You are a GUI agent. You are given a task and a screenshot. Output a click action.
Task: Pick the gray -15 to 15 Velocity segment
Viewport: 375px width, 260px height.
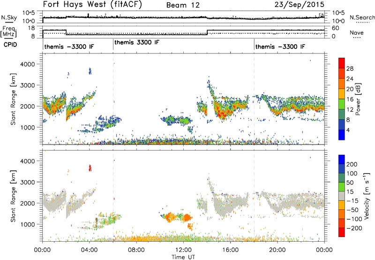click(x=342, y=196)
